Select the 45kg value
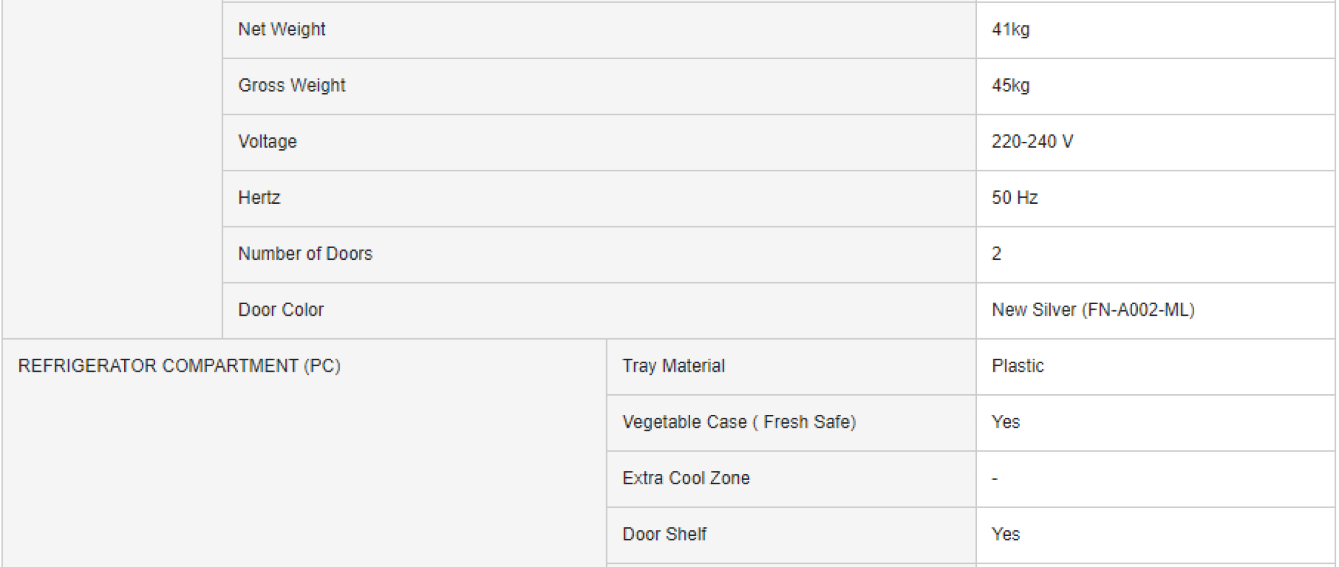 [1010, 85]
